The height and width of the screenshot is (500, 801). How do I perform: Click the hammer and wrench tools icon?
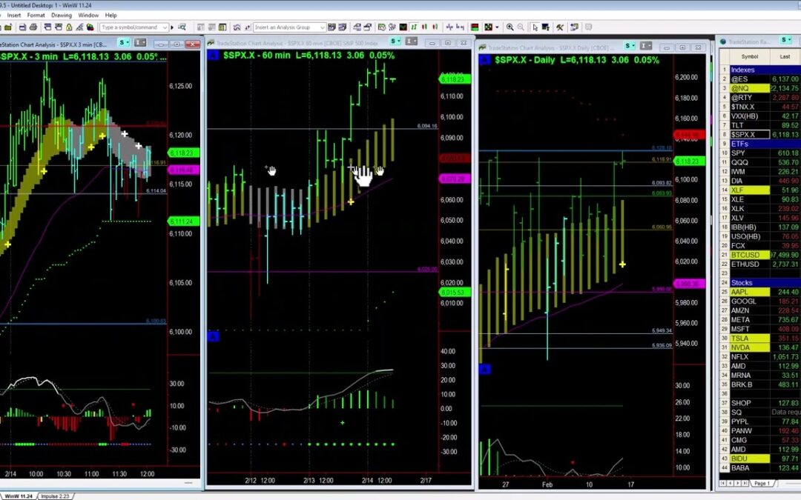(560, 27)
